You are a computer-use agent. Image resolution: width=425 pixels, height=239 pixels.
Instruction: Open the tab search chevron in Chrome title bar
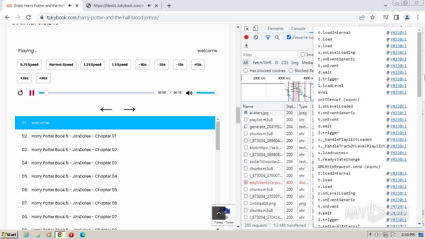tap(385, 6)
